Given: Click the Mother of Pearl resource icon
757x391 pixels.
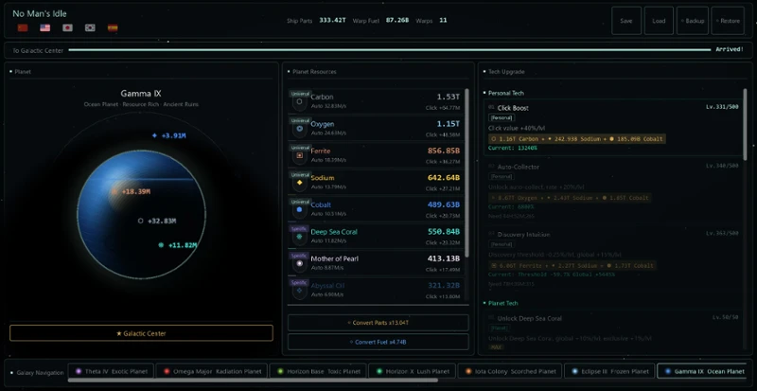Looking at the screenshot, I should click(x=300, y=263).
